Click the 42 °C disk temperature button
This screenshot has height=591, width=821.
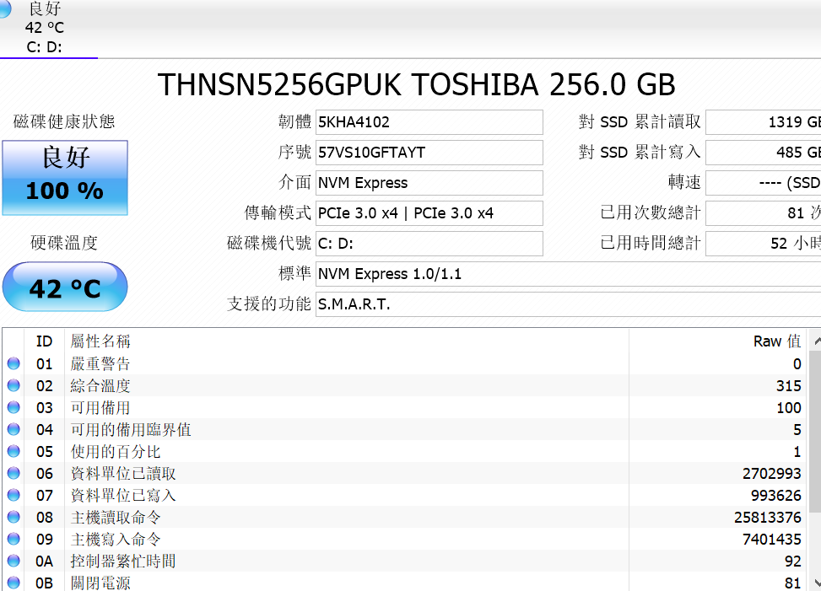tap(65, 287)
